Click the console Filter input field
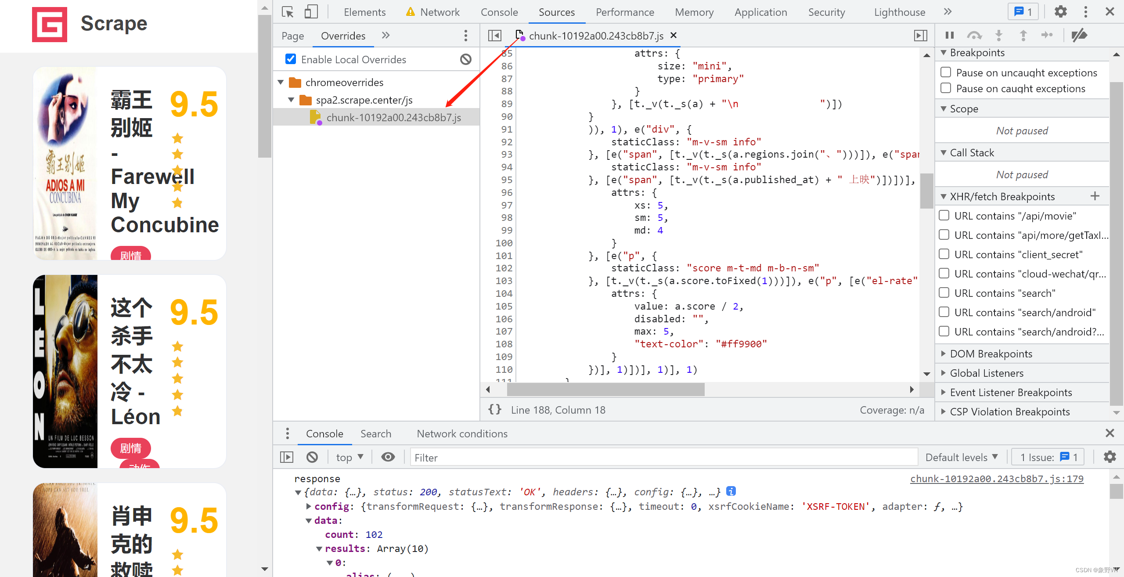Viewport: 1124px width, 577px height. tap(663, 457)
